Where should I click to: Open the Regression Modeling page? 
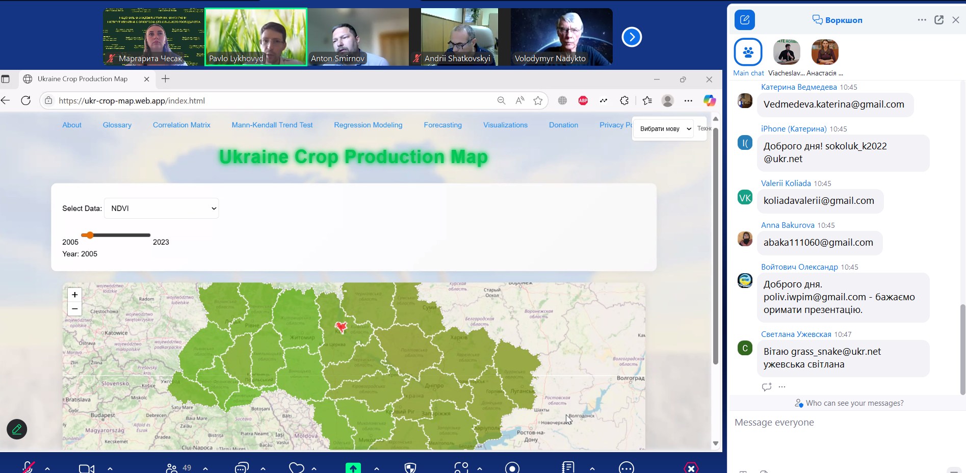(x=368, y=125)
